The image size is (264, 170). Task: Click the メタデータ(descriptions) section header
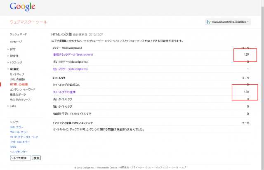click(x=67, y=48)
